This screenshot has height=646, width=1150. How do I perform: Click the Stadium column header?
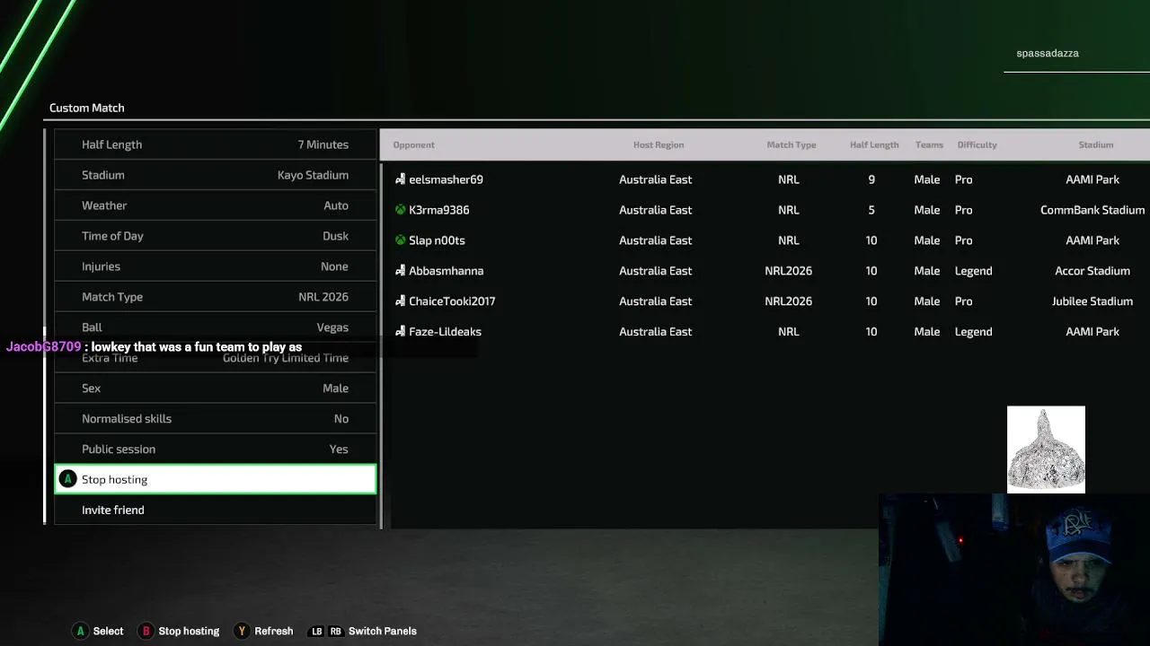[x=1095, y=144]
